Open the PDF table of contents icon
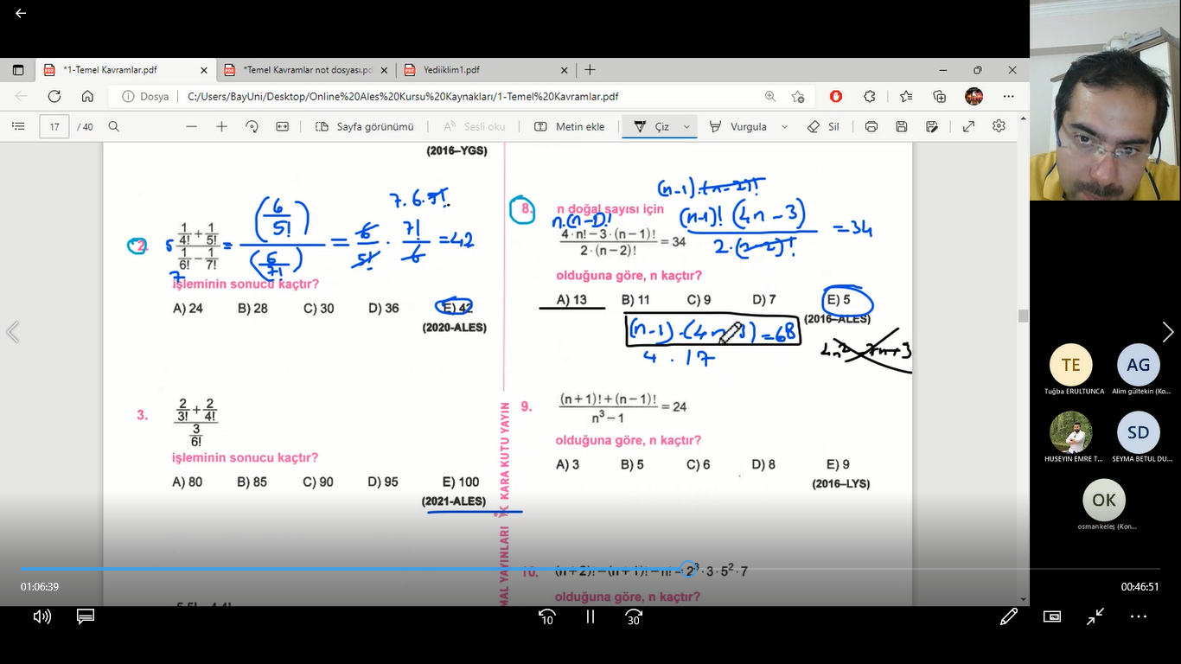 pyautogui.click(x=18, y=126)
